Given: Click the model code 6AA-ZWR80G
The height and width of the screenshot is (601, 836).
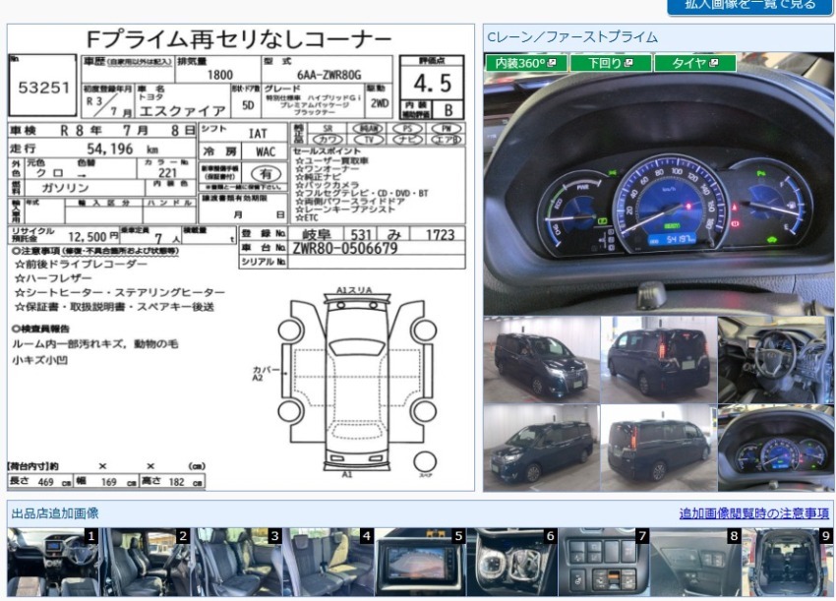Looking at the screenshot, I should (x=328, y=75).
